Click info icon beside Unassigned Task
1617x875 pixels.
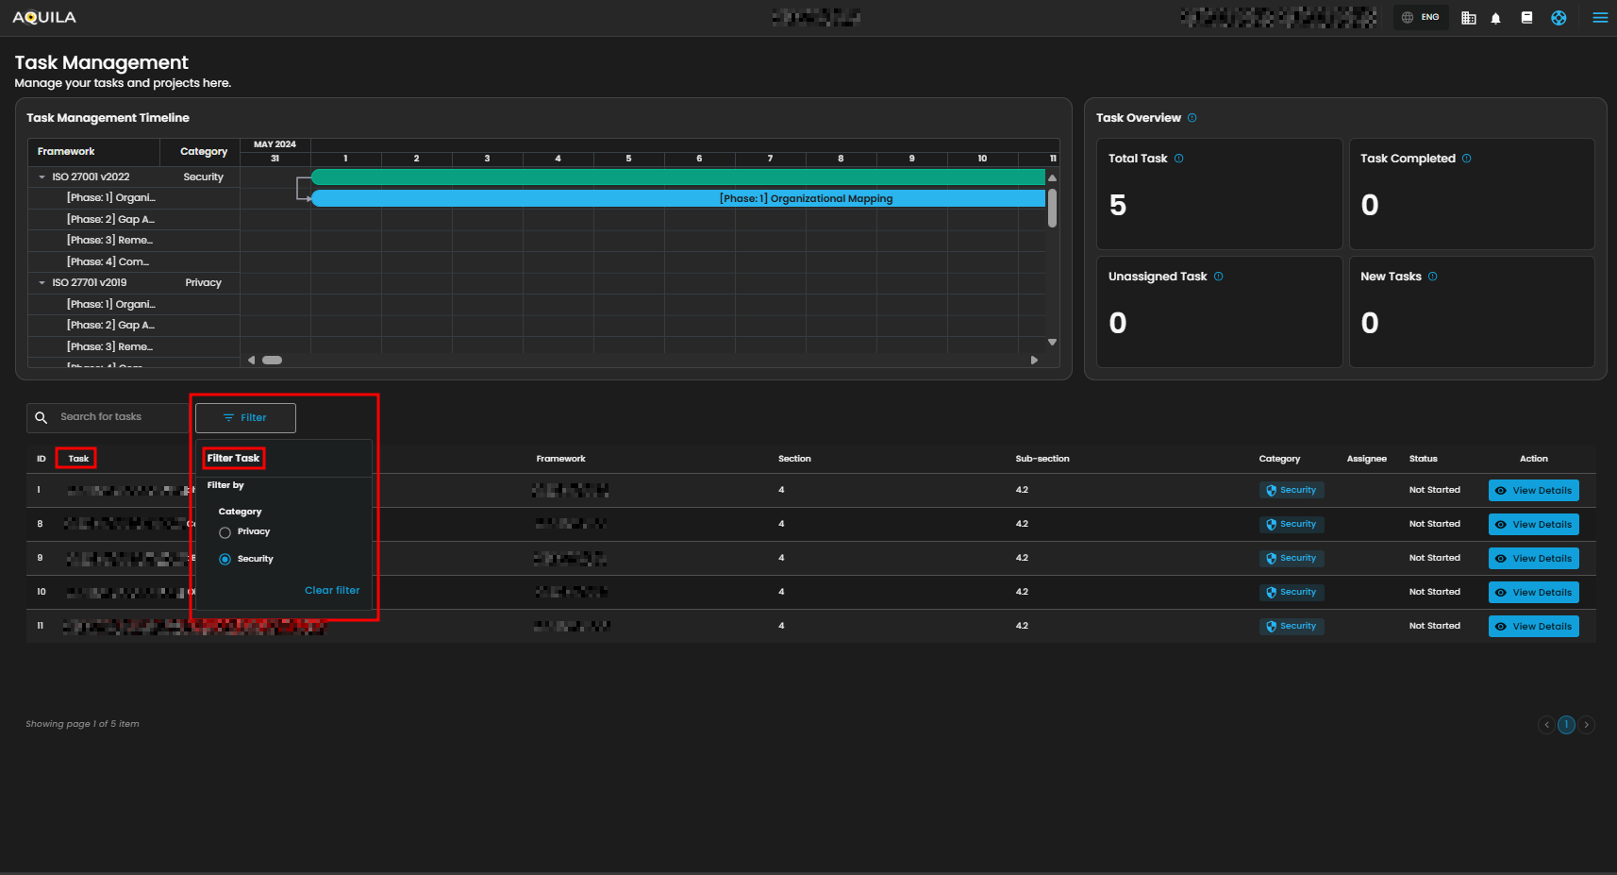pos(1219,277)
